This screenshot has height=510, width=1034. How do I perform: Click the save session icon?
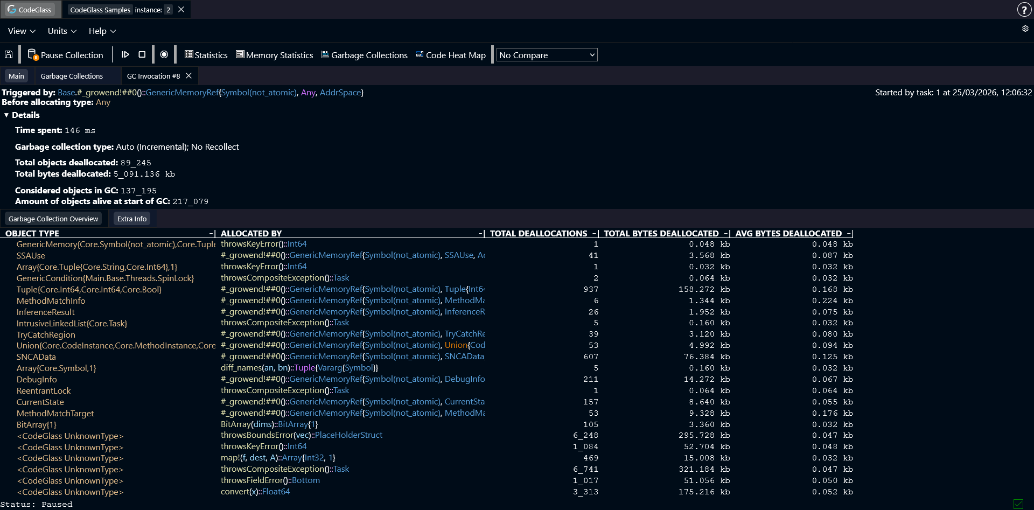[x=8, y=54]
